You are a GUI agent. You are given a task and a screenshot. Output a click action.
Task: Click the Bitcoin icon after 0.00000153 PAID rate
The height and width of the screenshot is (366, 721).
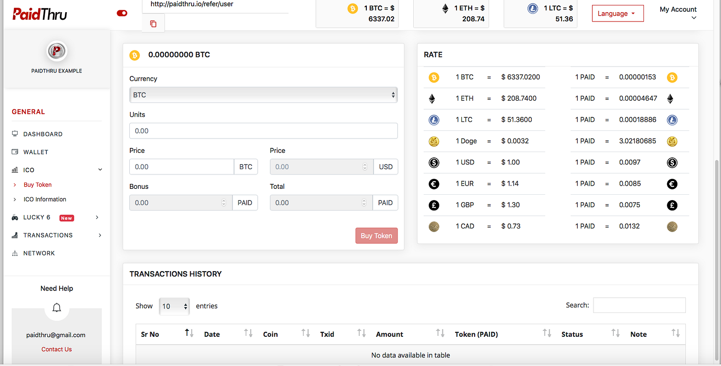672,78
